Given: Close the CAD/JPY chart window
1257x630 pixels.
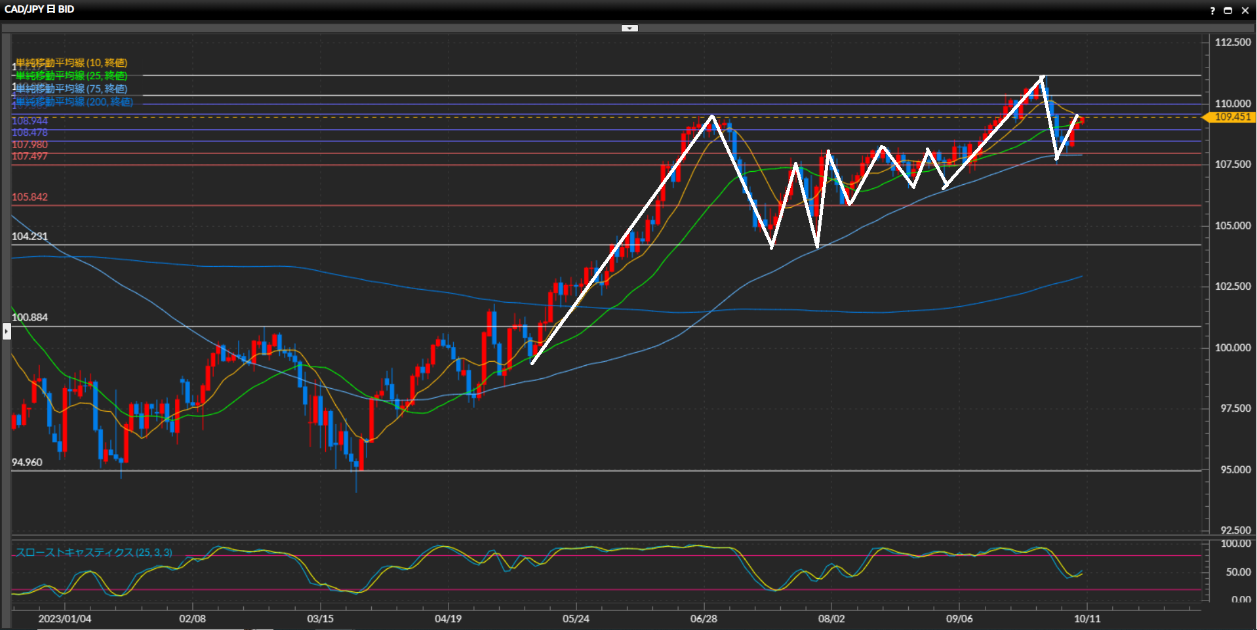Looking at the screenshot, I should click(x=1245, y=10).
